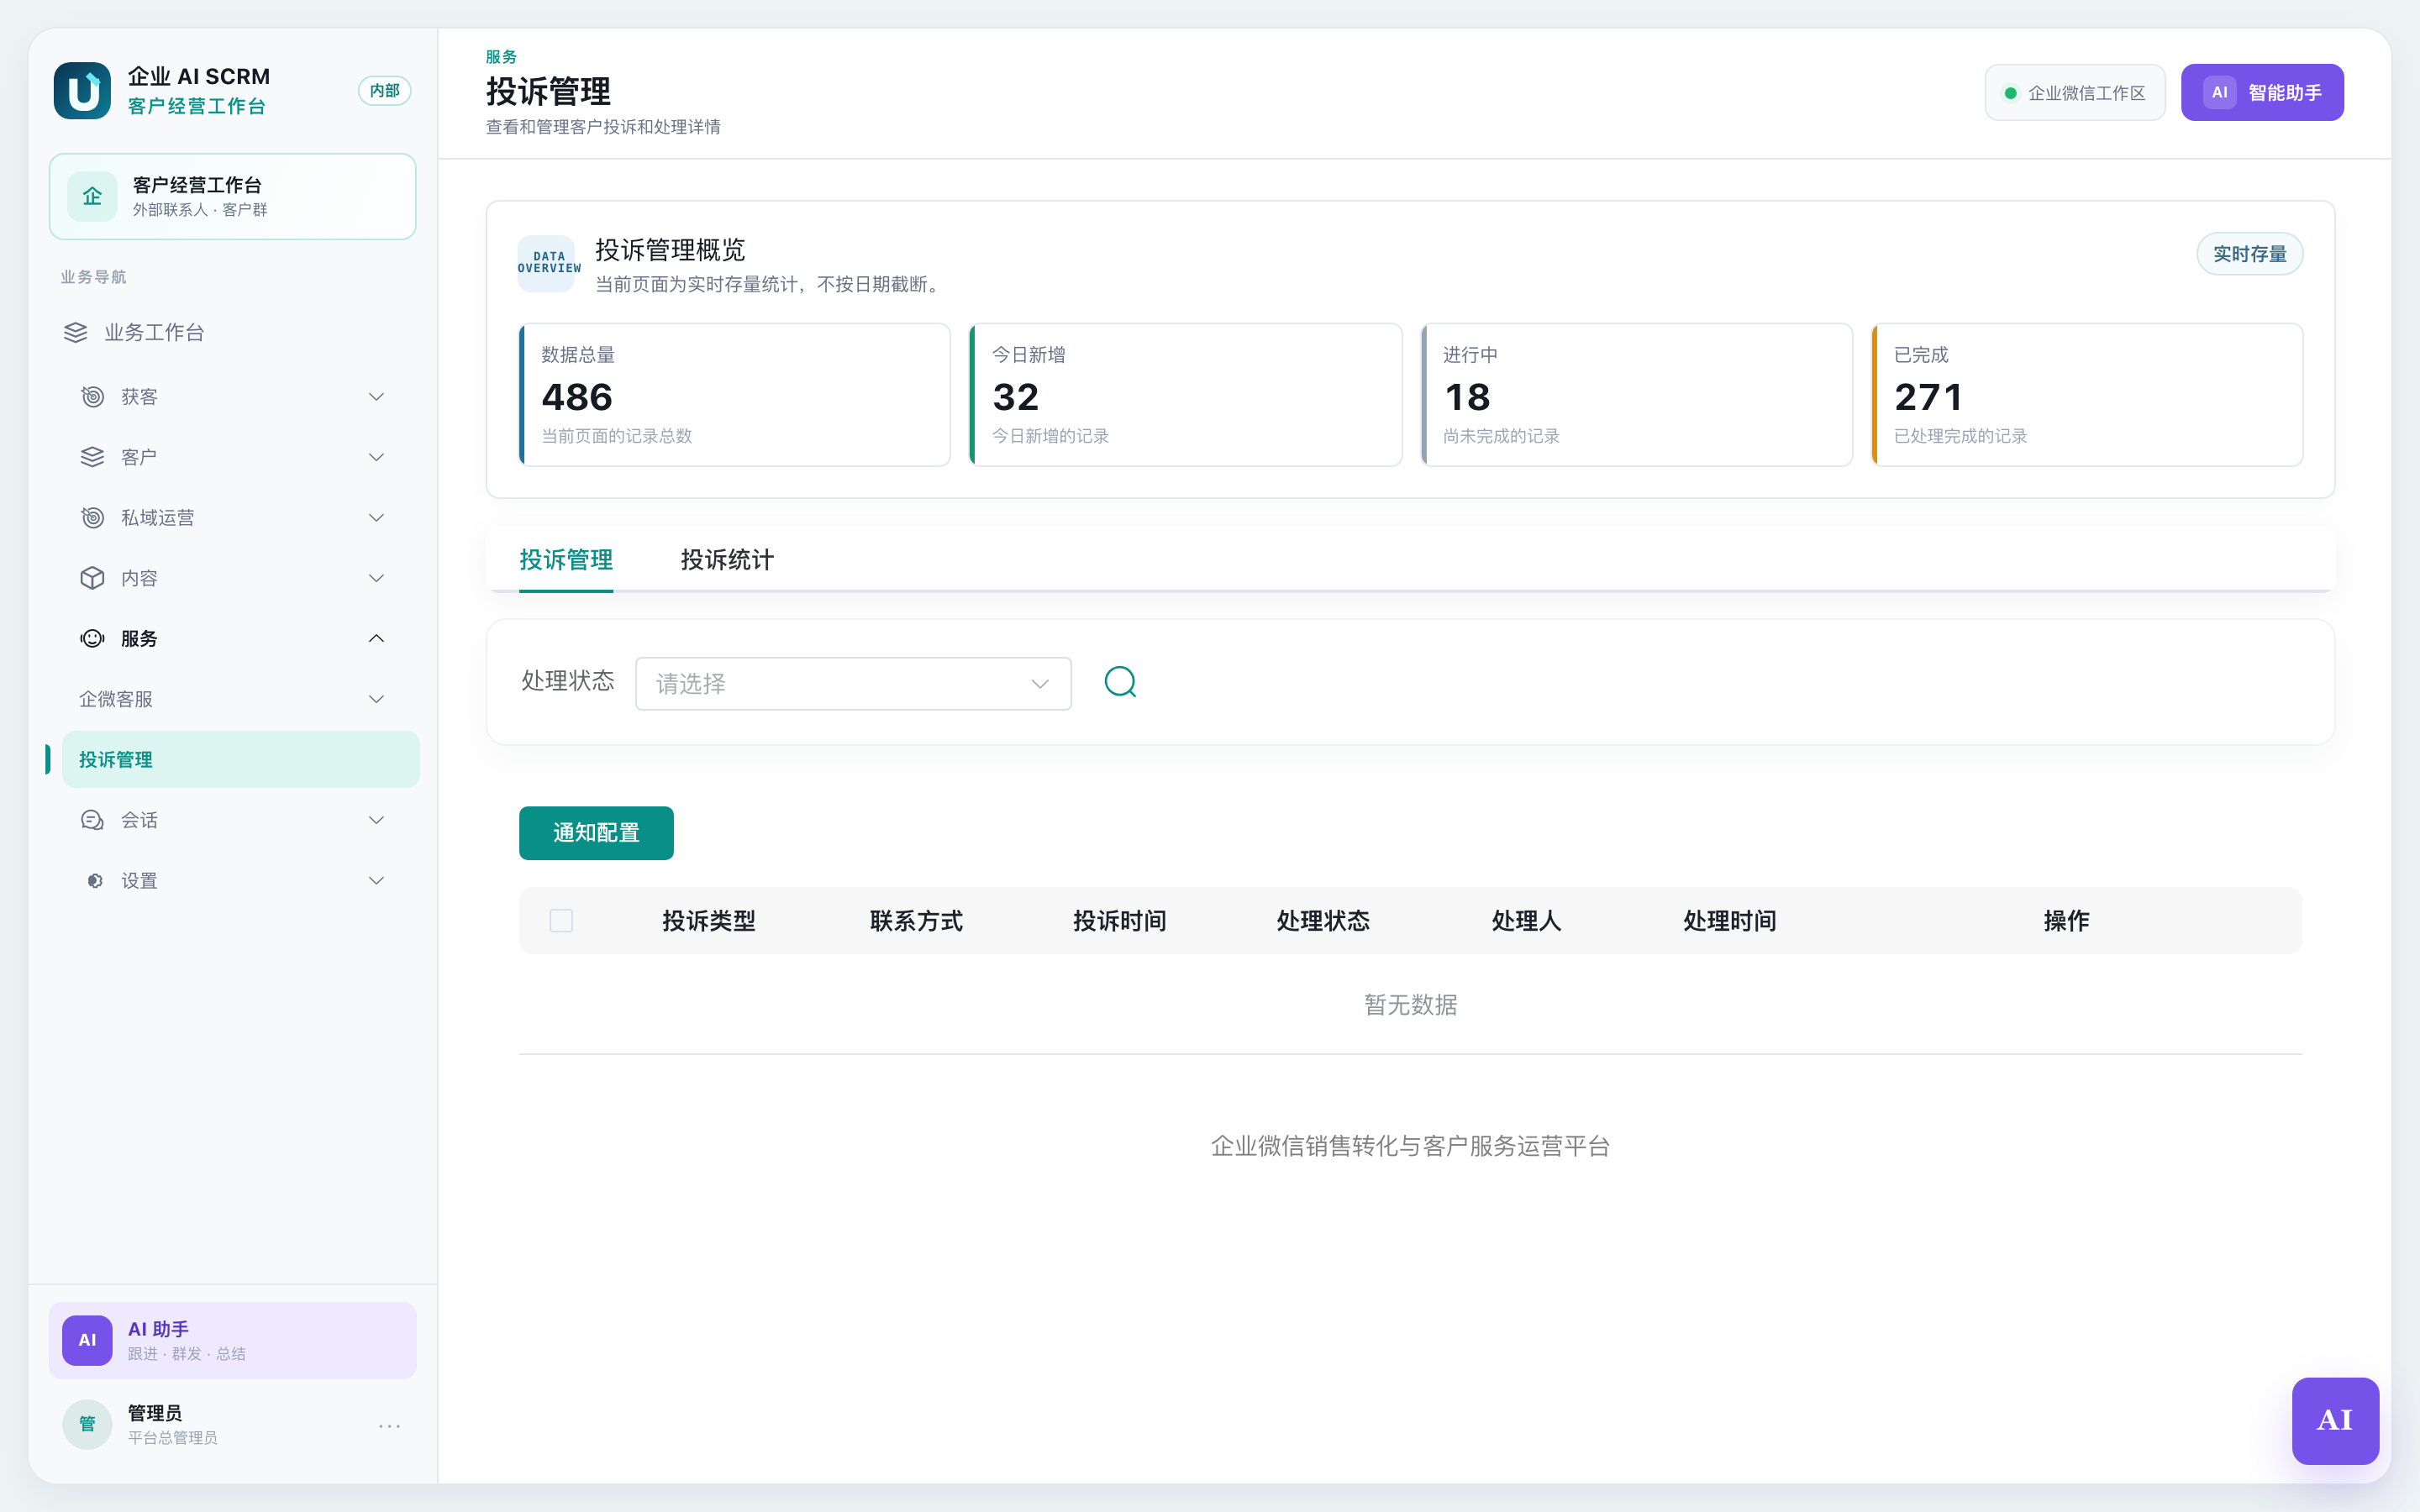The image size is (2420, 1512).
Task: Click the 处理人 column header
Action: [x=1526, y=920]
